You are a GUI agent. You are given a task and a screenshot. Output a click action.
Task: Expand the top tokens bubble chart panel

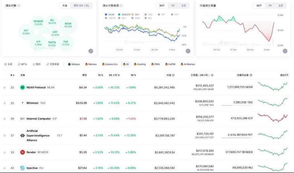click(x=91, y=51)
